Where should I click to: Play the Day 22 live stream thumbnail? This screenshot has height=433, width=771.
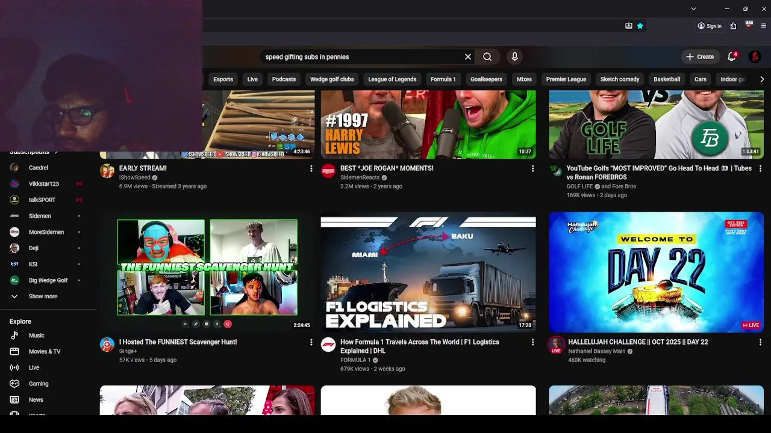point(656,272)
